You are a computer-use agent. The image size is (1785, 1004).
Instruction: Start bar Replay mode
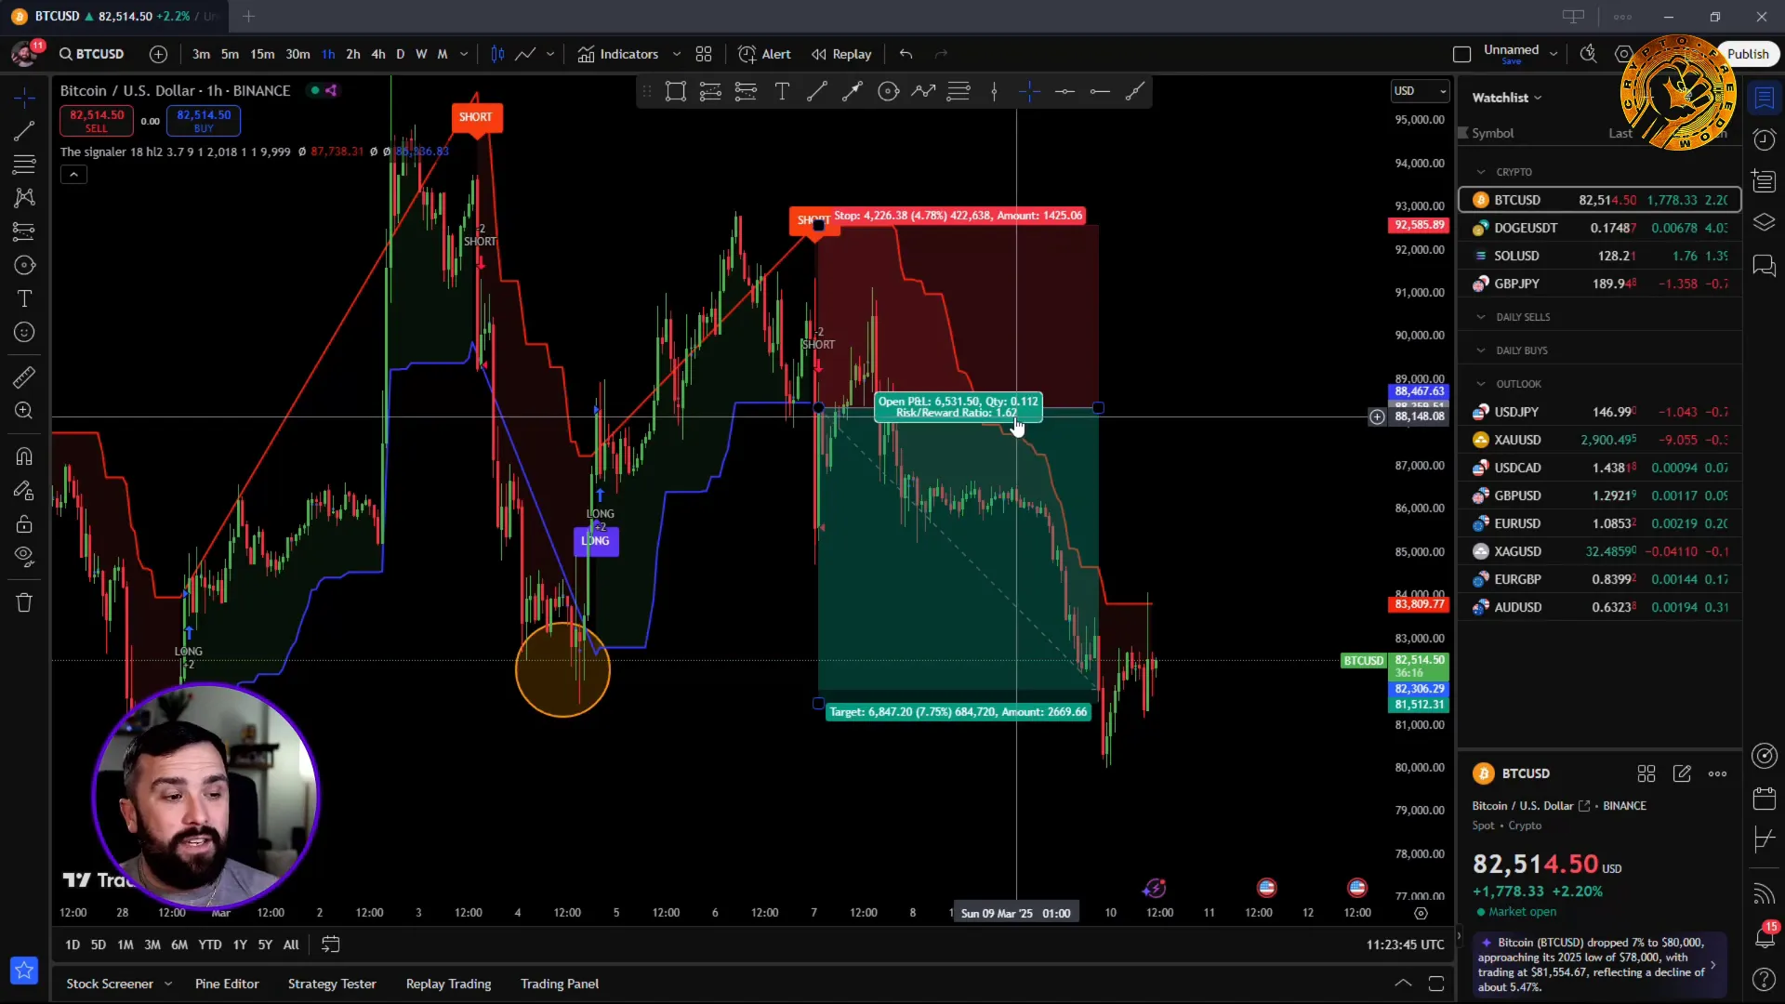841,54
